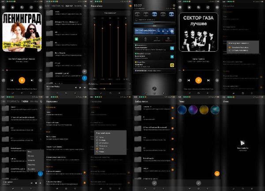This screenshot has width=265, height=191.
Task: Choose the last entry in the folder context menu
Action: pyautogui.click(x=35, y=169)
